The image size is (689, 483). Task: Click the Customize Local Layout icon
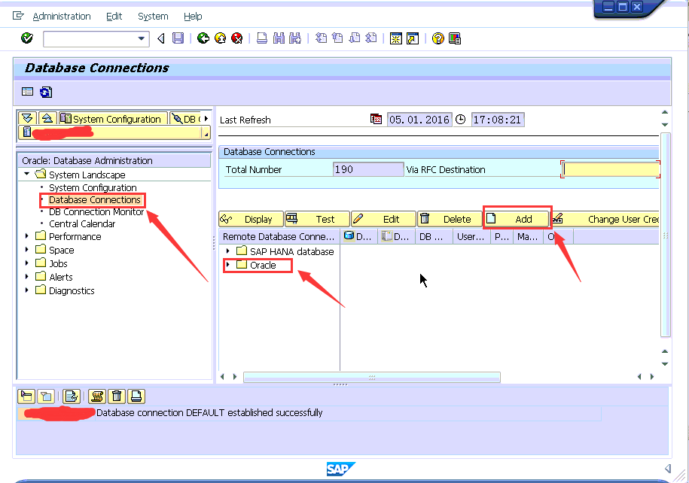(455, 38)
